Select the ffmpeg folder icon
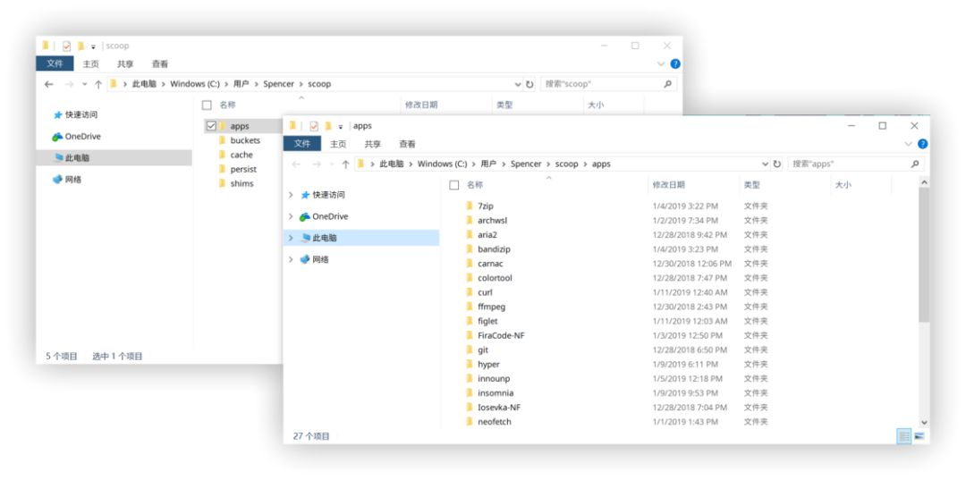This screenshot has height=480, width=966. (x=470, y=307)
